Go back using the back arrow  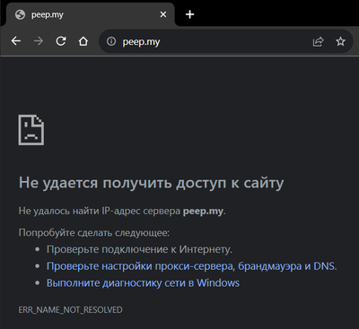pos(16,41)
